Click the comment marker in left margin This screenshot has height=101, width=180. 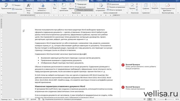tap(24, 31)
